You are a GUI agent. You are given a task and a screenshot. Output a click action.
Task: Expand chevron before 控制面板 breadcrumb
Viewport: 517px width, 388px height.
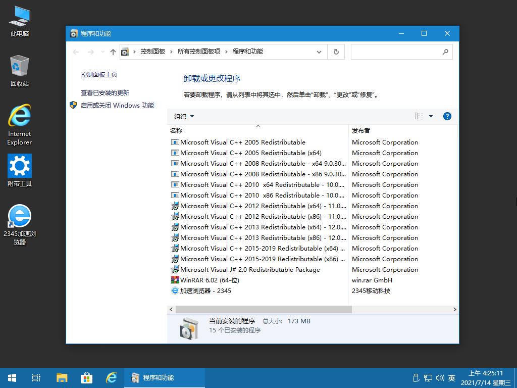134,52
